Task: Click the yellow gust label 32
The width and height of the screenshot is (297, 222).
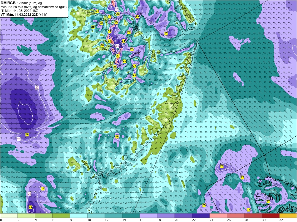Action: click(101, 23)
